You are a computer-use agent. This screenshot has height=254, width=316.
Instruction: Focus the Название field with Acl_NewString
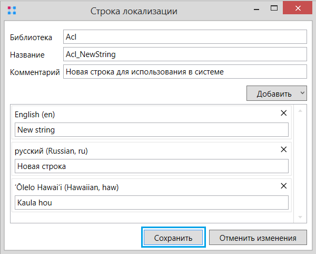[185, 54]
